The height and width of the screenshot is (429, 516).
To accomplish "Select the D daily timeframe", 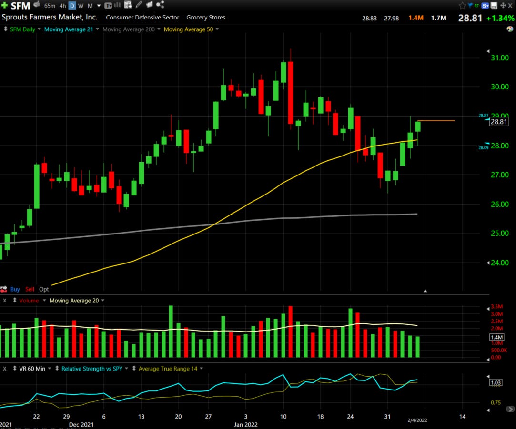I will pyautogui.click(x=72, y=6).
